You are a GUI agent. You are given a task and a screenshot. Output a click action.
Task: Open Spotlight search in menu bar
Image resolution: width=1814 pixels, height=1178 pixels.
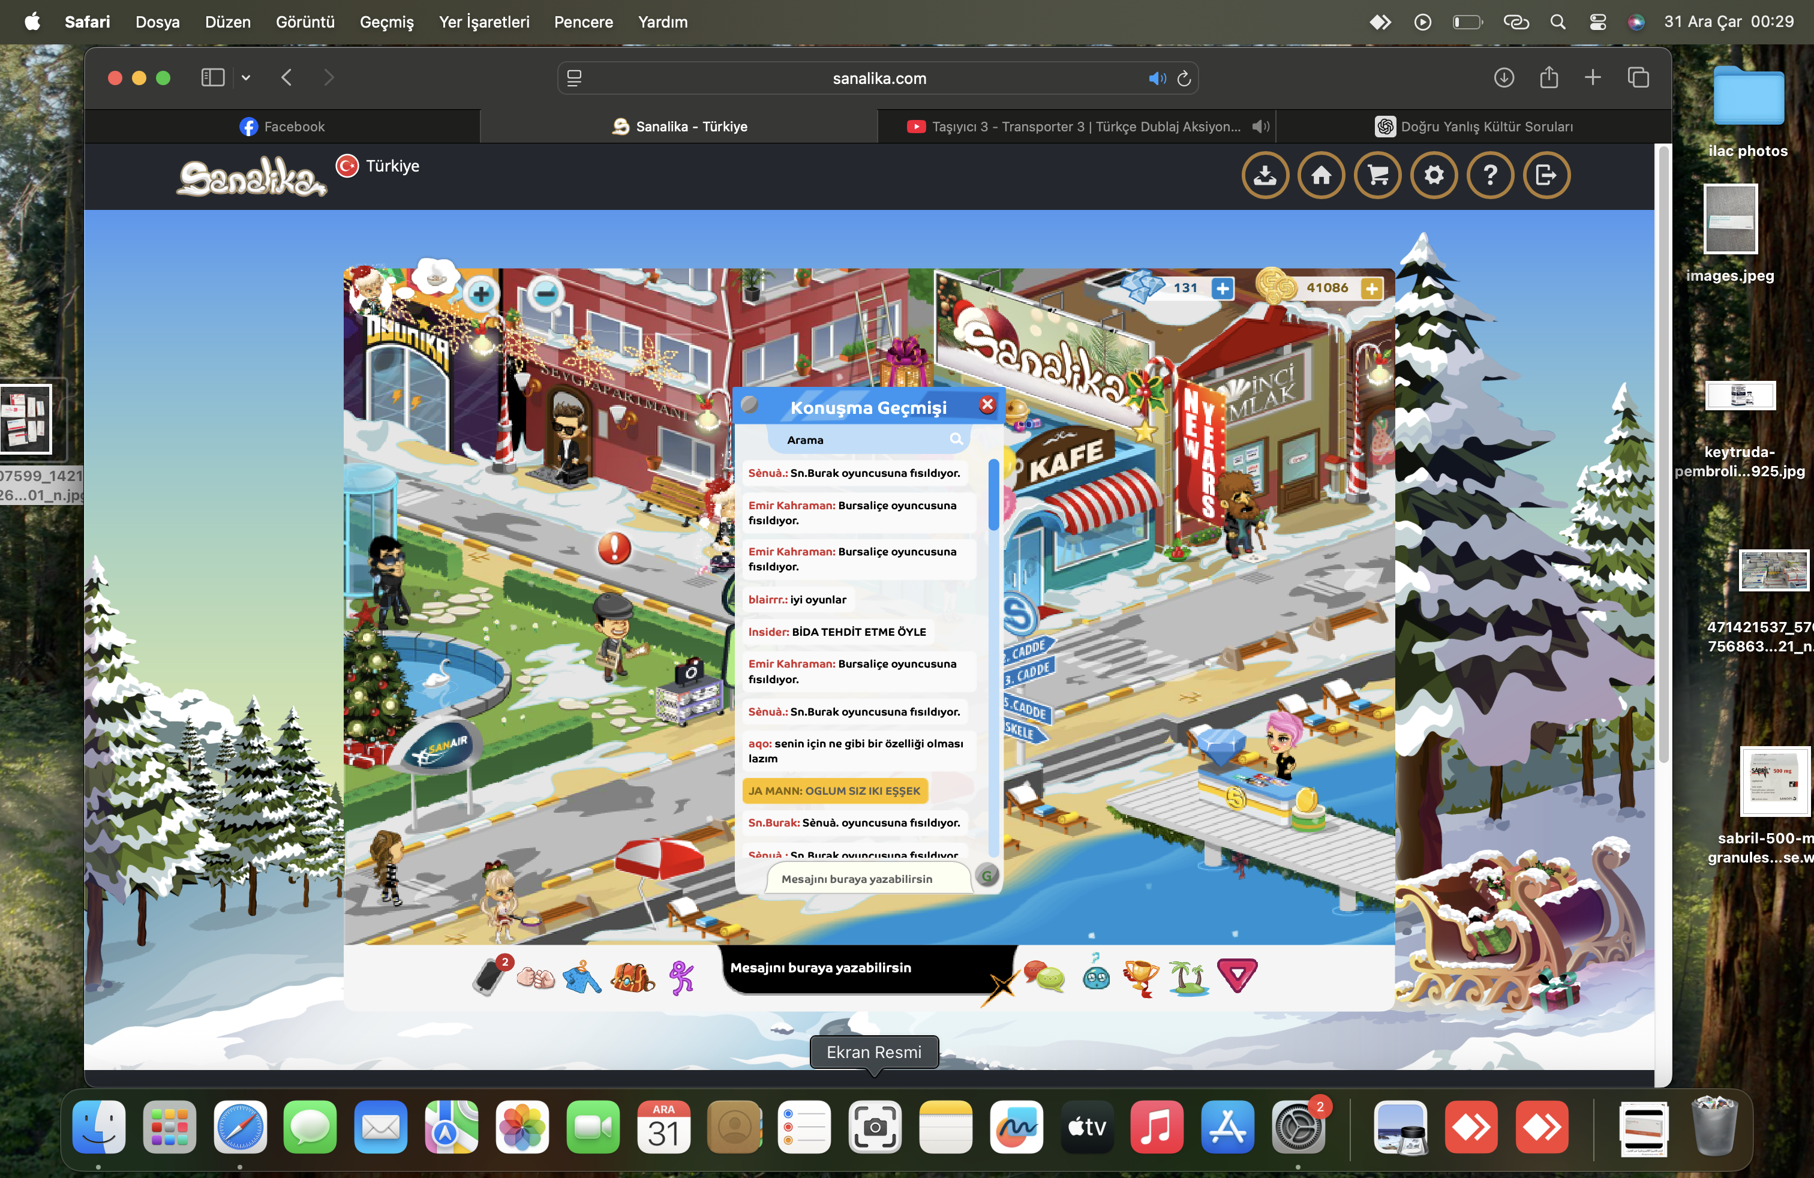point(1558,22)
